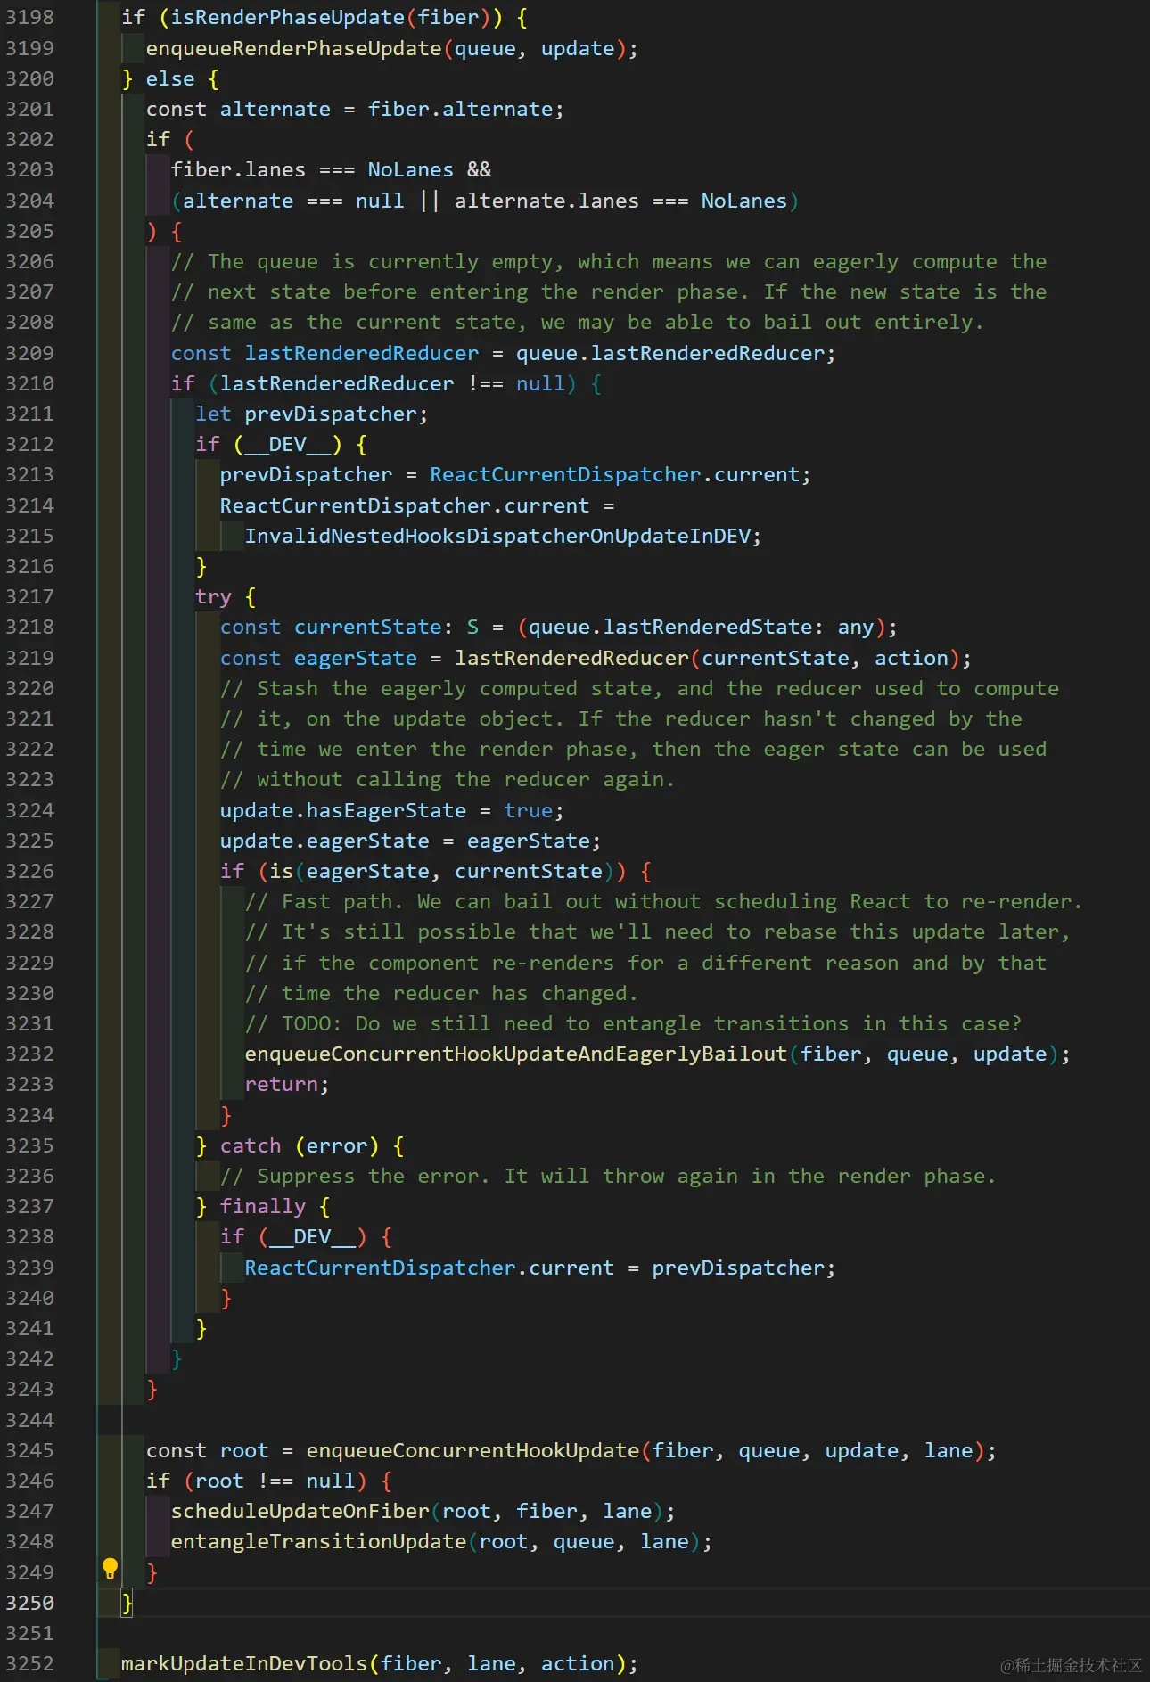Click 'eagerState' declaration on line 3219
The image size is (1150, 1682).
tap(356, 658)
